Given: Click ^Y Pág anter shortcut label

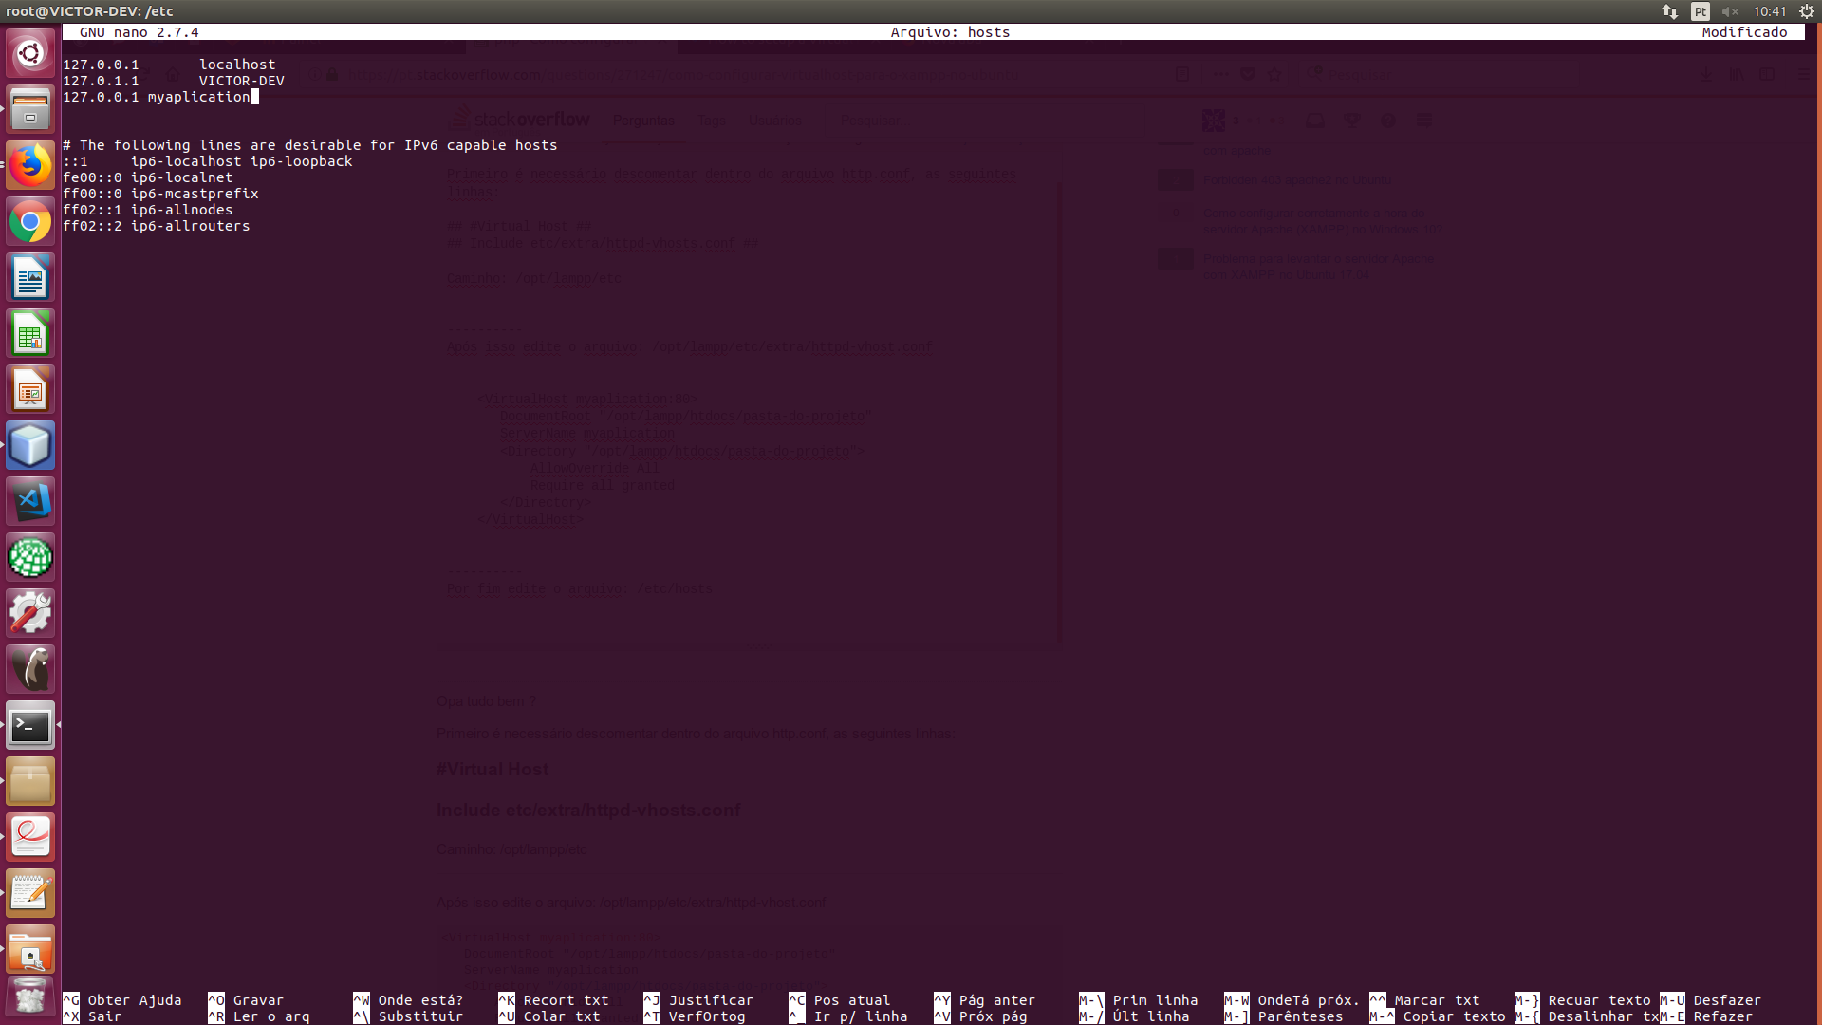Looking at the screenshot, I should click(985, 1000).
